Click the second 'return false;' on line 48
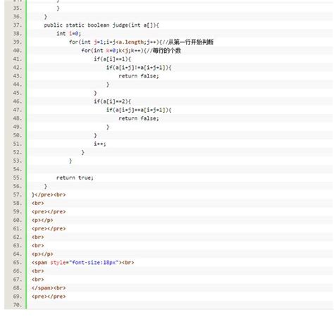This screenshot has width=334, height=317. coord(139,118)
